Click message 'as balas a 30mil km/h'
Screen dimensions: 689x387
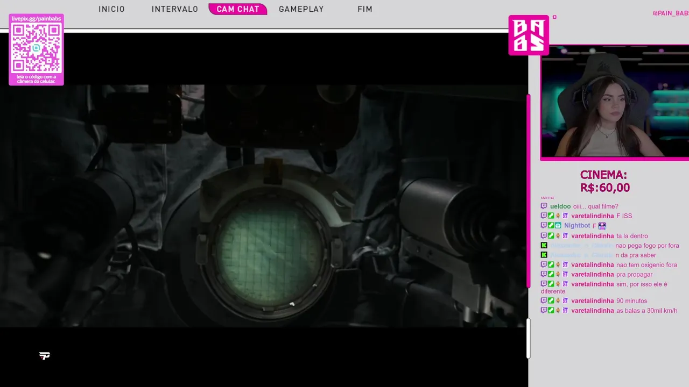click(647, 311)
